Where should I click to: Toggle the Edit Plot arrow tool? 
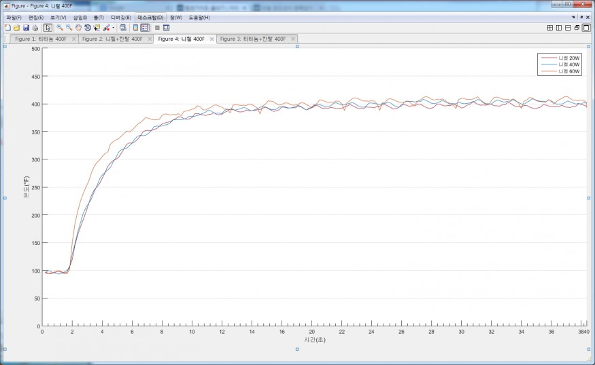tap(48, 28)
